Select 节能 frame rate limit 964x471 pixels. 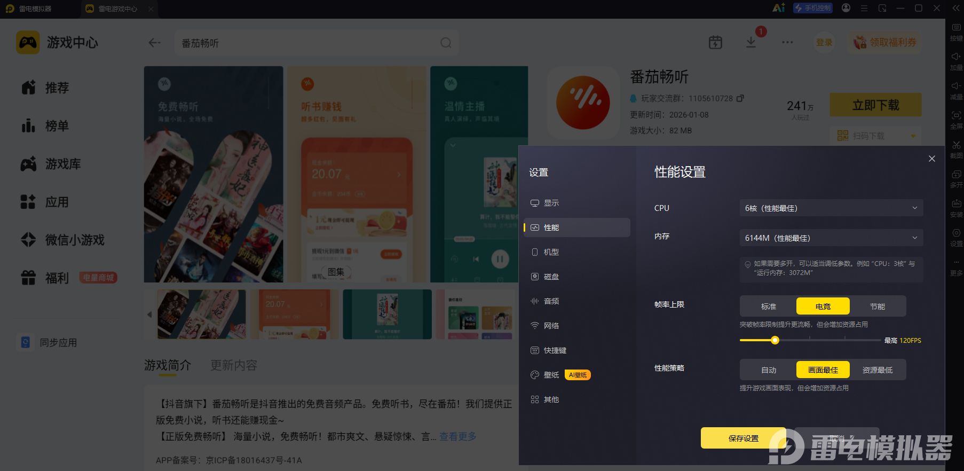[878, 307]
